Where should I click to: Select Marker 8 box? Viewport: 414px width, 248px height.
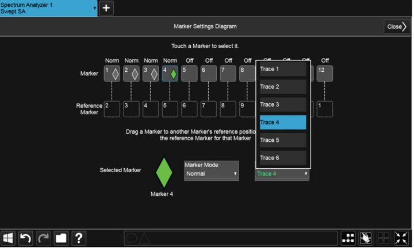pos(247,73)
